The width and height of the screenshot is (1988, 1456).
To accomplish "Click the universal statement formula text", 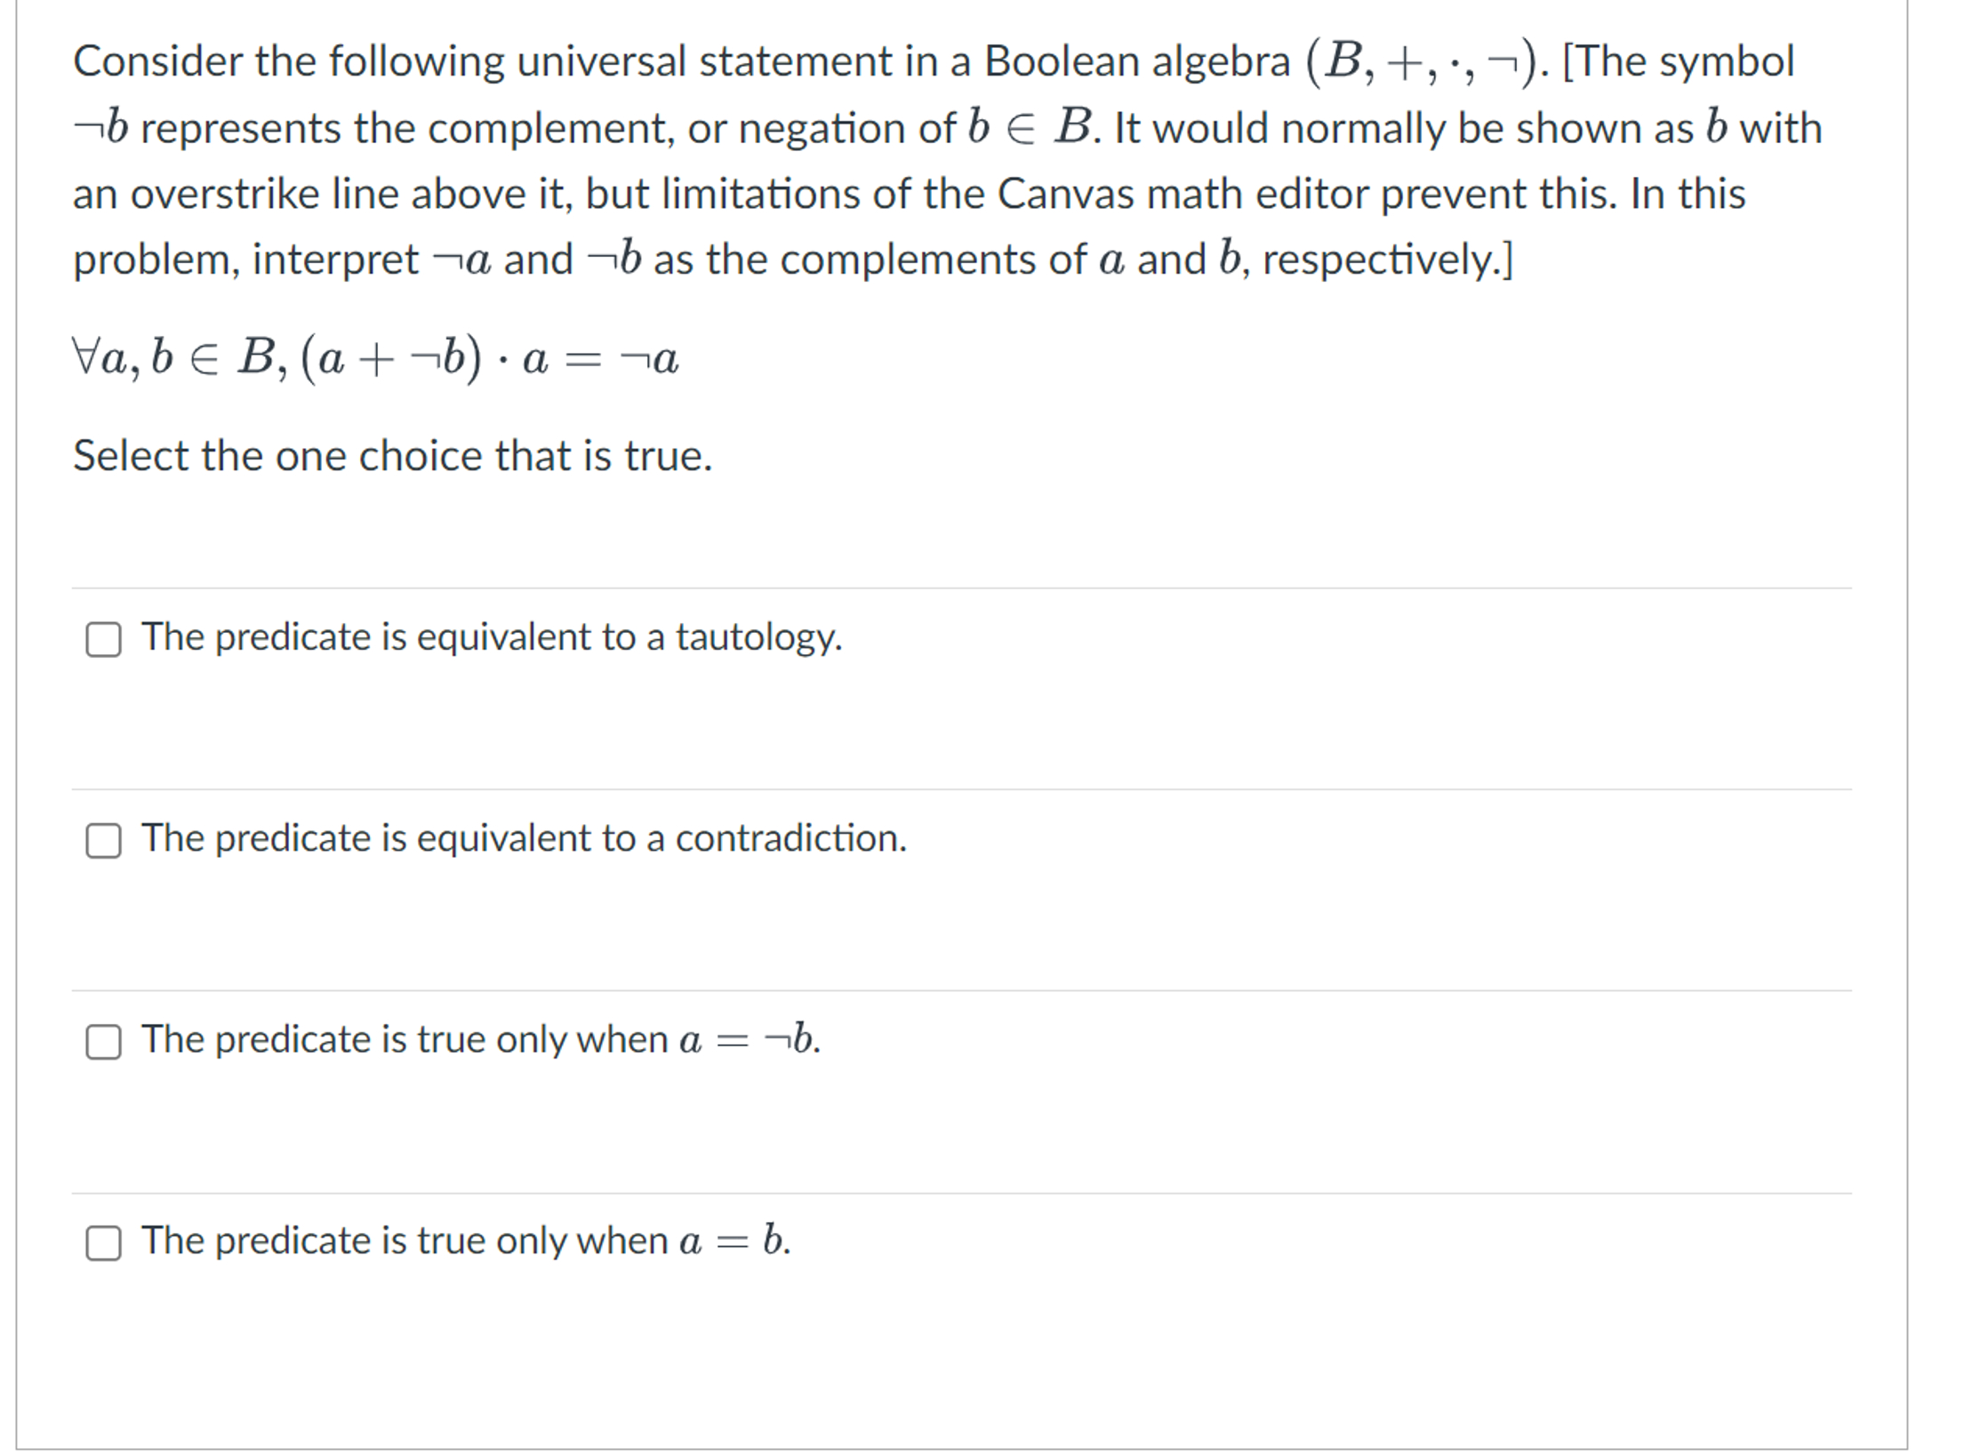I will click(373, 358).
